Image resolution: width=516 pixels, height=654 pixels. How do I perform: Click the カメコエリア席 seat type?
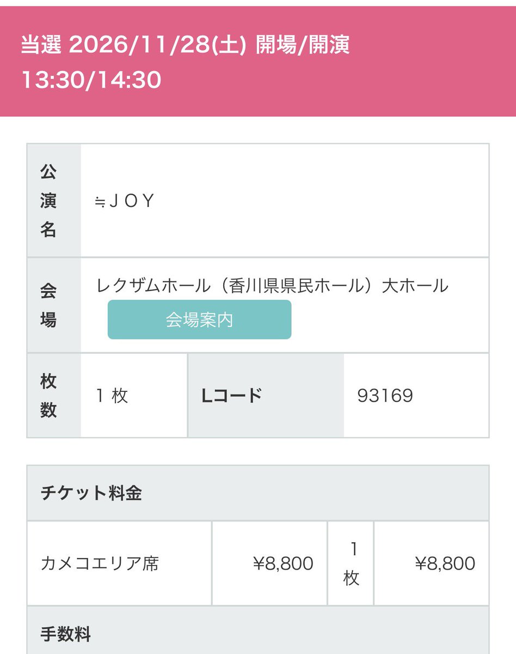click(x=100, y=563)
